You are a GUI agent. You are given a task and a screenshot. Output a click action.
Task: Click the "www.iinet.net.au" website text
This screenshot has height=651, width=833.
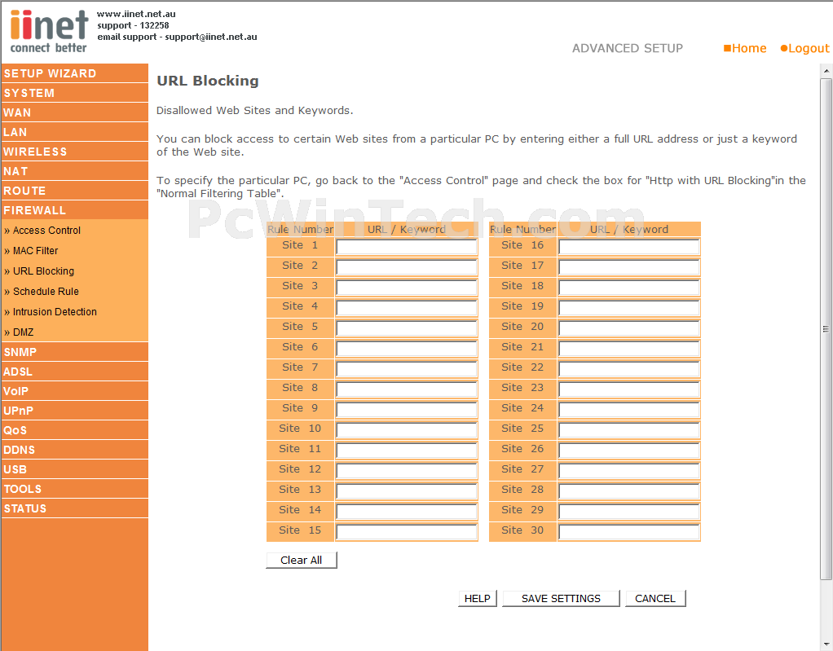click(x=136, y=14)
